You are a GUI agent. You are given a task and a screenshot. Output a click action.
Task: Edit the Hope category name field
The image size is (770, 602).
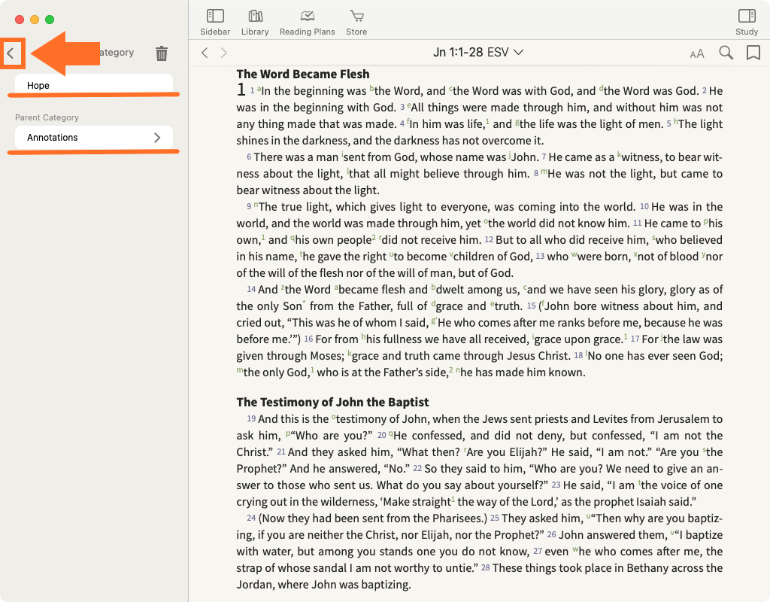[x=94, y=86]
